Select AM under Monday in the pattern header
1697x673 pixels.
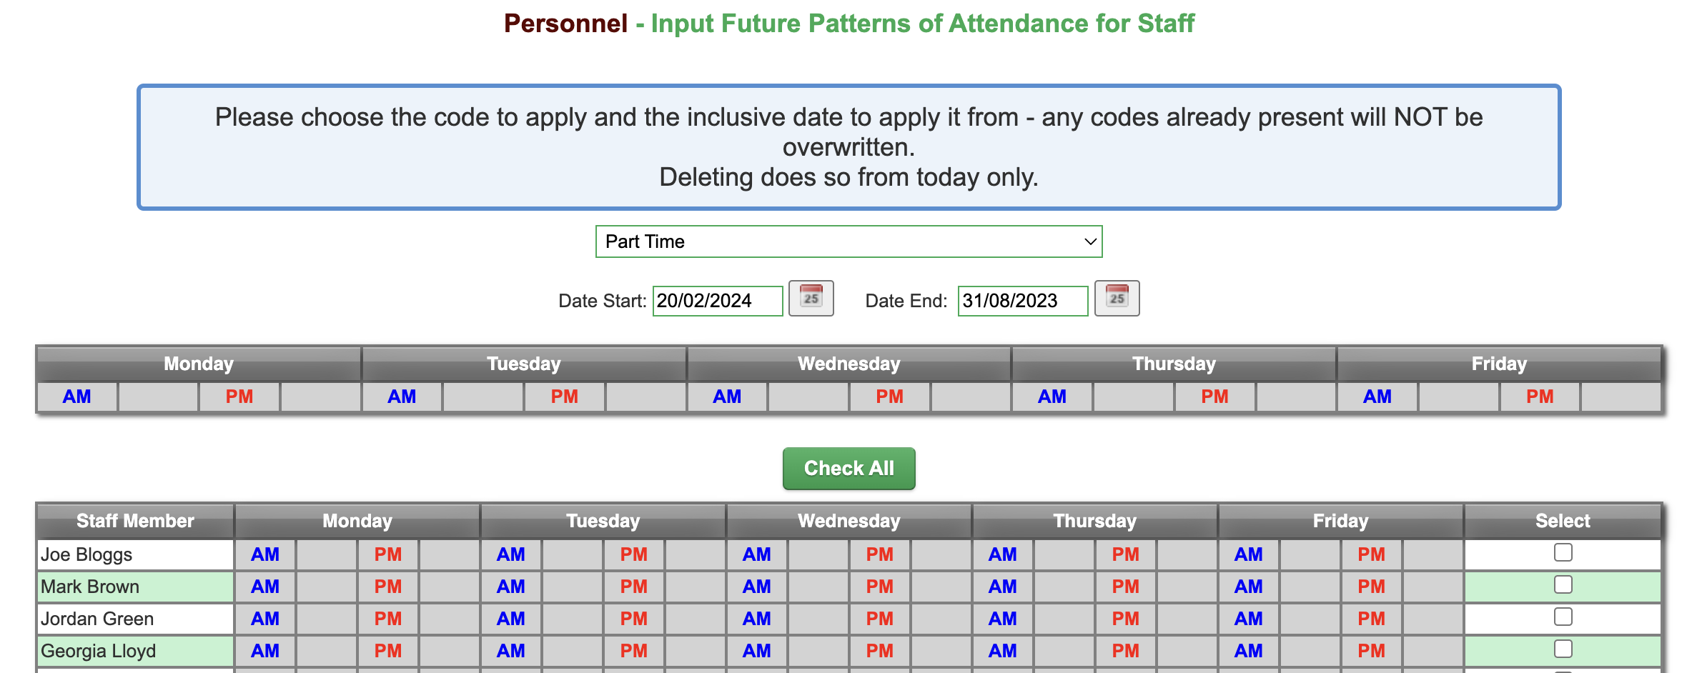coord(76,397)
